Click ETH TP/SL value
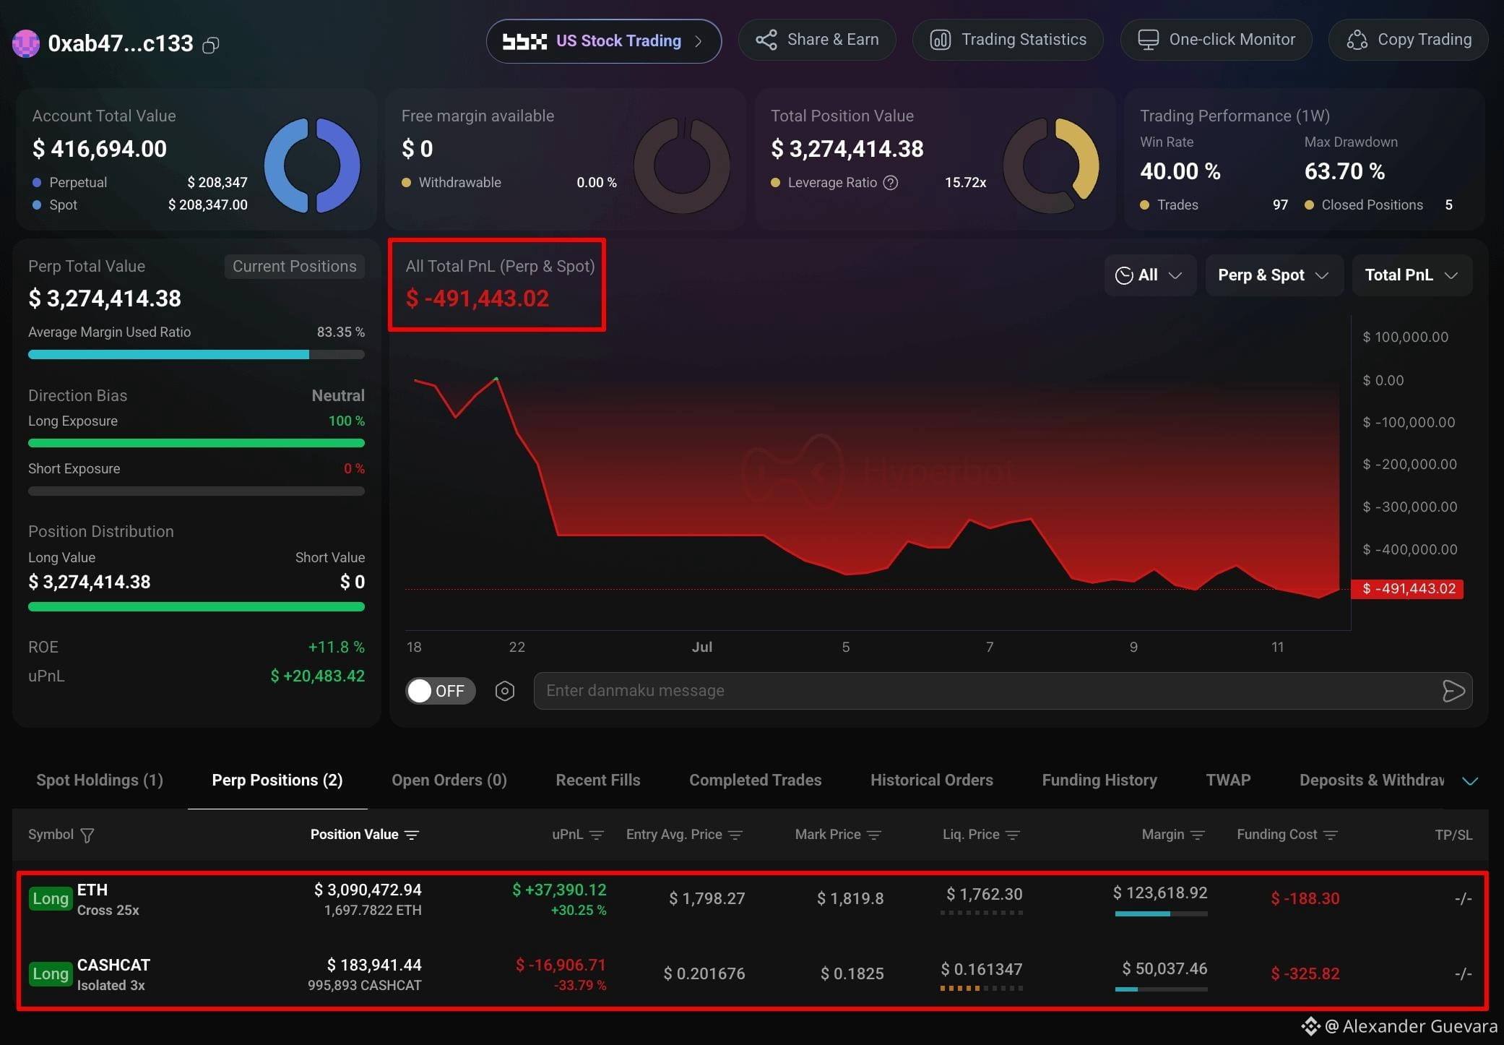The width and height of the screenshot is (1504, 1045). click(x=1464, y=899)
